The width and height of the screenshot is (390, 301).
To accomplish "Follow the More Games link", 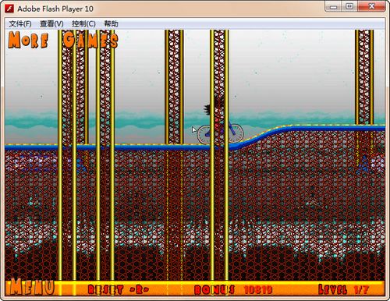I will coord(63,40).
